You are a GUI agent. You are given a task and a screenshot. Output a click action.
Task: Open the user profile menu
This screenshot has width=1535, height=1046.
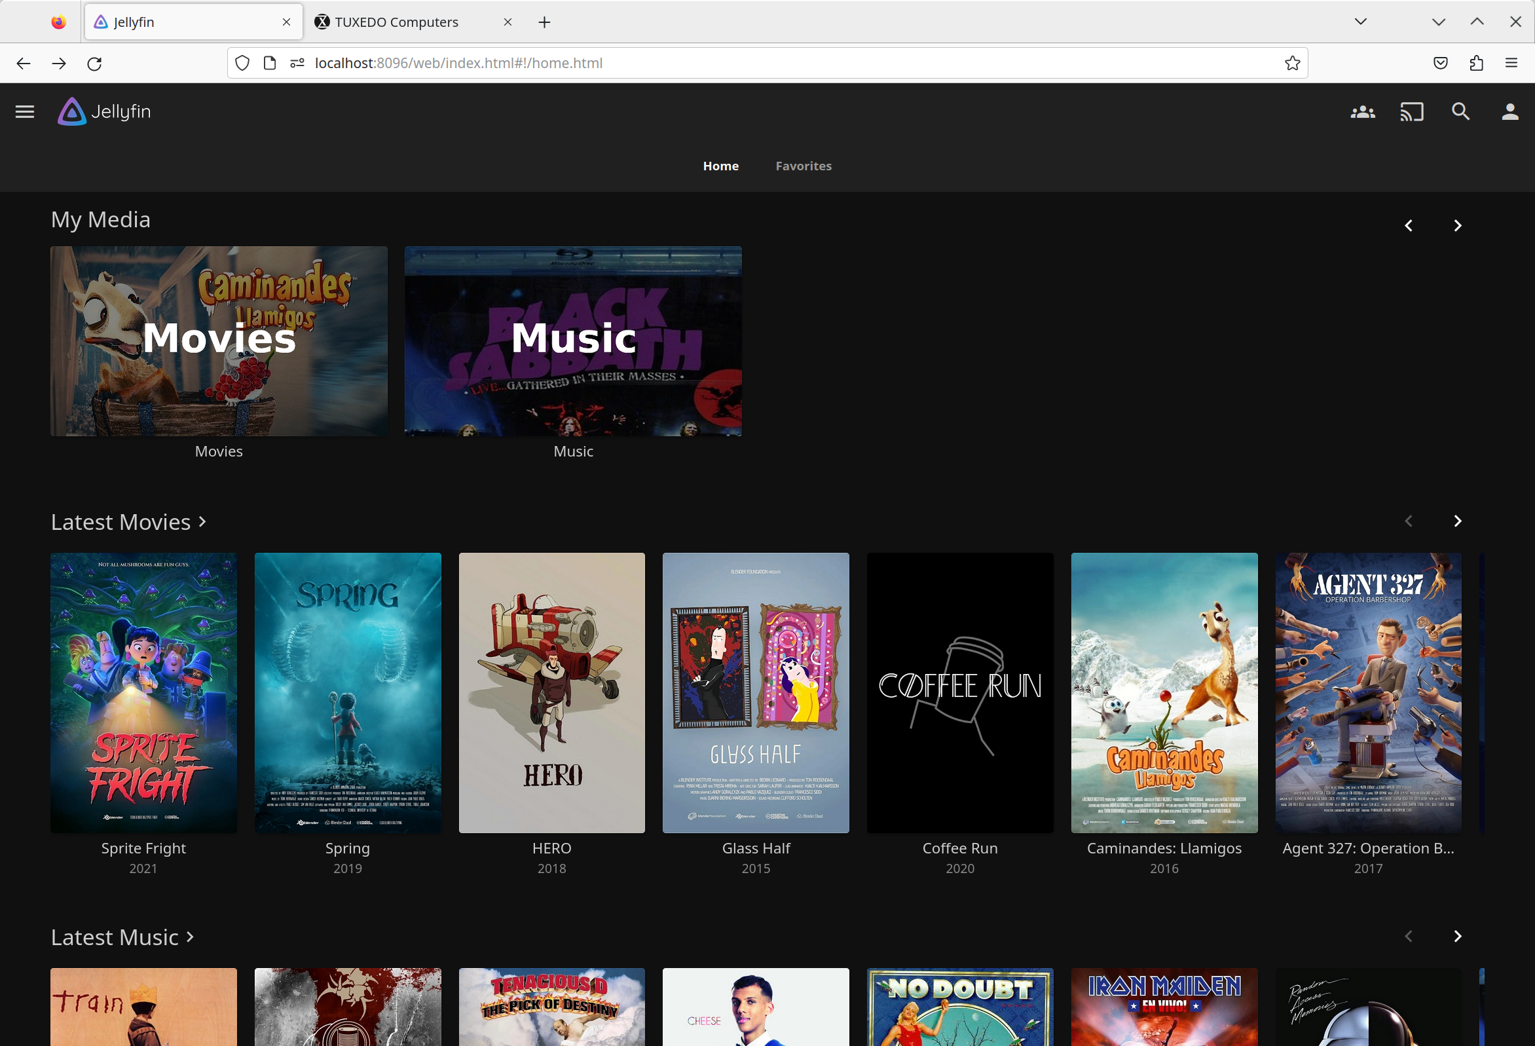1510,111
